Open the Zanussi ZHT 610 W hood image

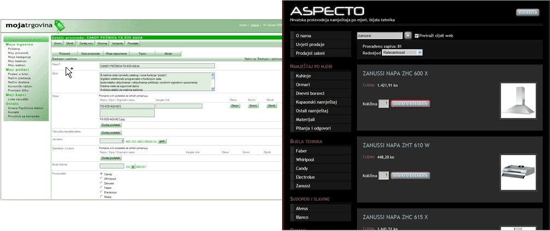tap(518, 171)
